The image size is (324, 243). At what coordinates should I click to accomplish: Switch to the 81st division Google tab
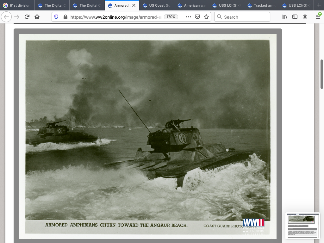coord(17,5)
